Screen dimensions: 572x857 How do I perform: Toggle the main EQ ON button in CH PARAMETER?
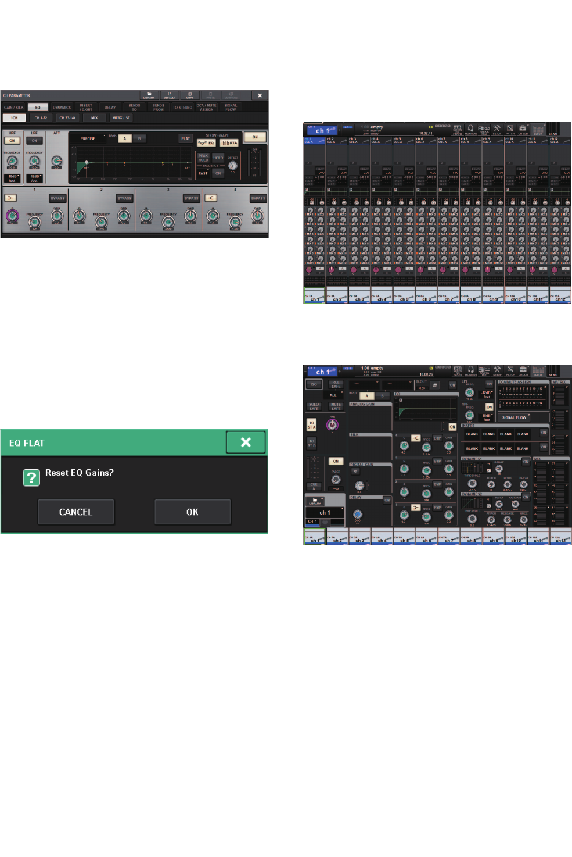click(255, 137)
